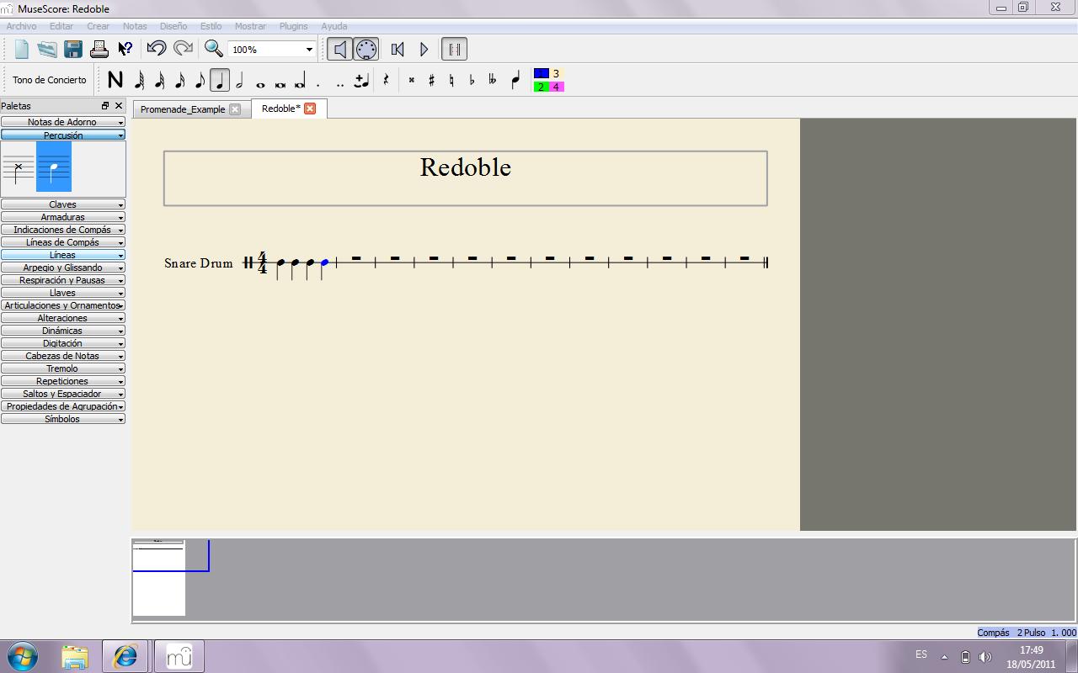The width and height of the screenshot is (1078, 673).
Task: Activate note input mode with the N icon
Action: (115, 79)
